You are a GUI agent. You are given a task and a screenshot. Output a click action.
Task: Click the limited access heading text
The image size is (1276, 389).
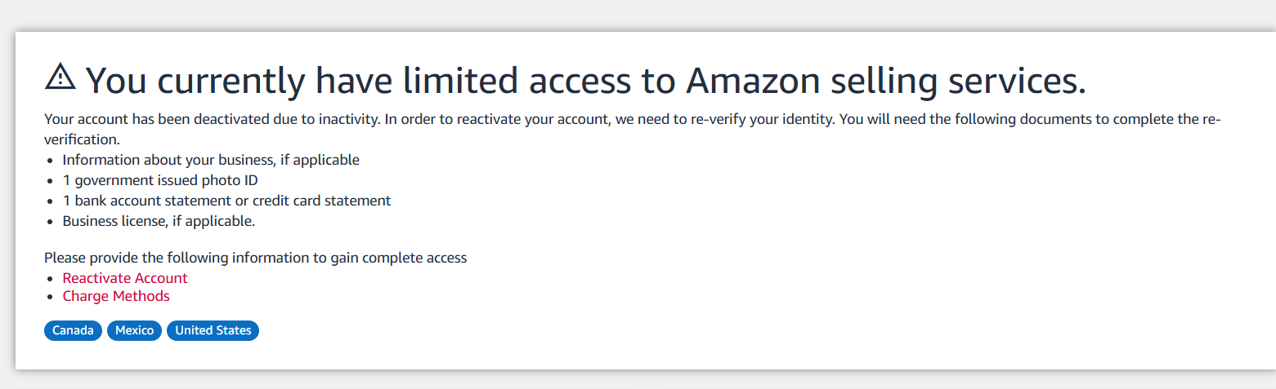pyautogui.click(x=585, y=80)
